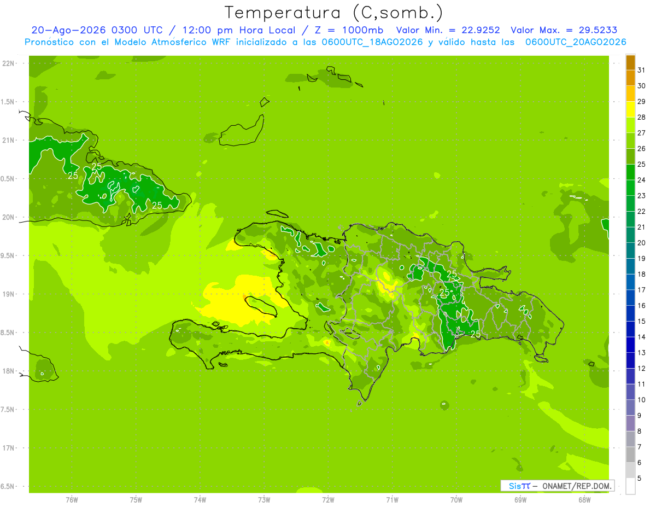Click the longitude axis label "72W"
This screenshot has width=656, height=507.
coord(328,500)
